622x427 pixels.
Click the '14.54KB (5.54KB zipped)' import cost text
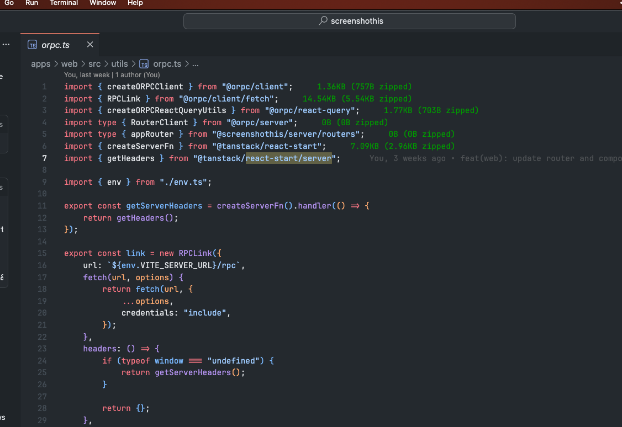(x=357, y=99)
